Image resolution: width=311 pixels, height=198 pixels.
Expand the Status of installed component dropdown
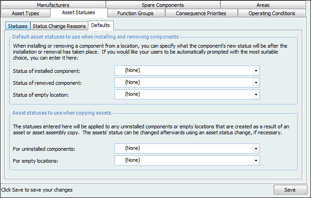(255, 71)
